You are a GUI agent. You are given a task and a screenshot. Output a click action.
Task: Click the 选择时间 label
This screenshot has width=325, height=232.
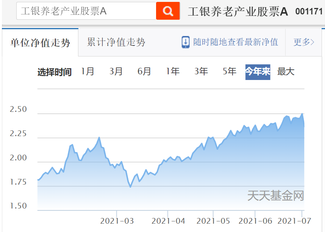55,72
